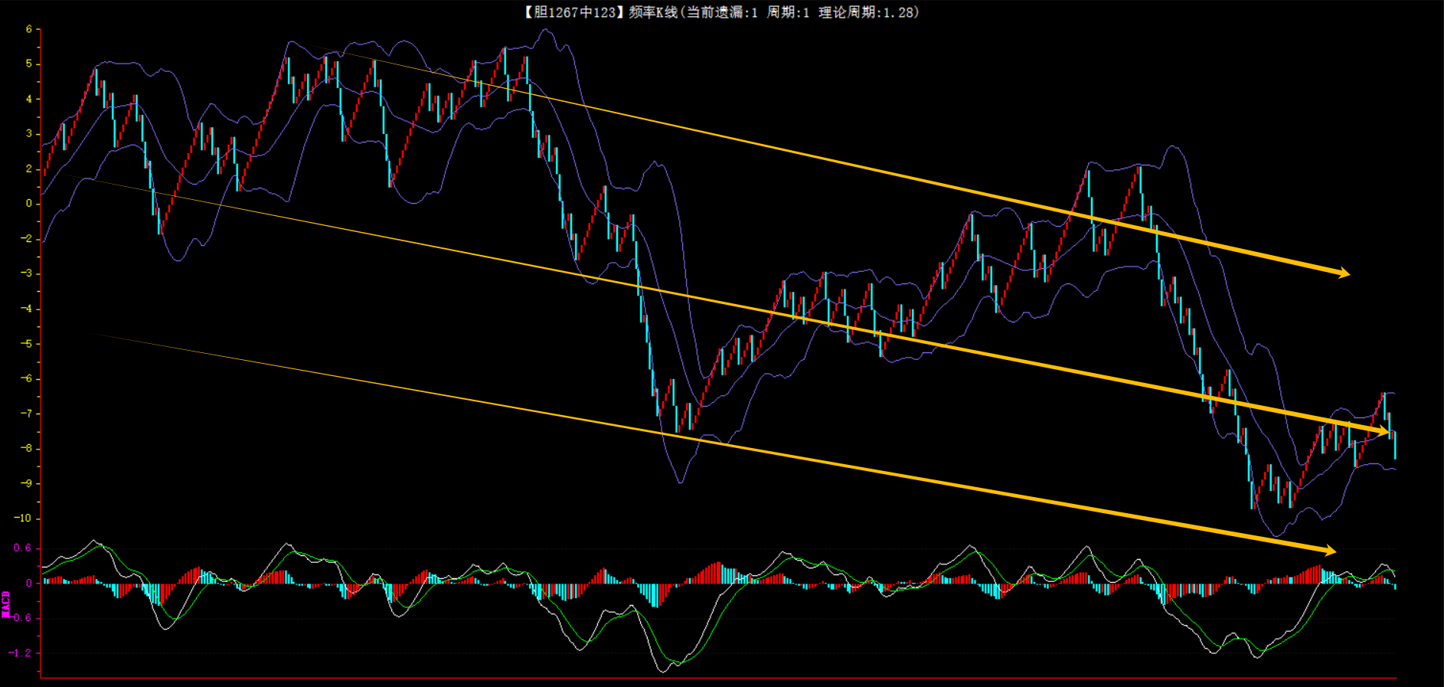The height and width of the screenshot is (687, 1444).
Task: Click the -1.2 label on MACD axis
Action: (21, 653)
